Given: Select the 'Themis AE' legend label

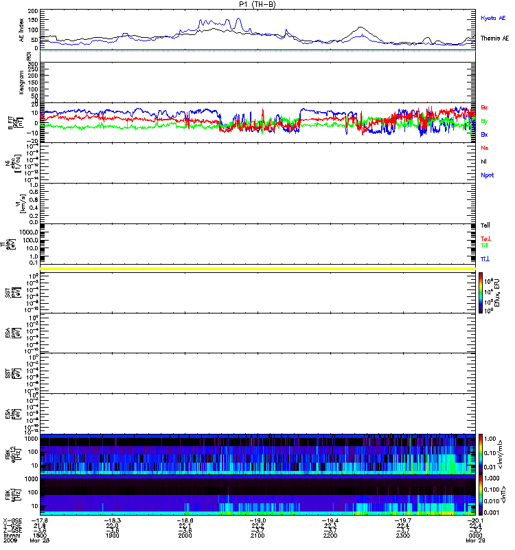Looking at the screenshot, I should point(494,38).
